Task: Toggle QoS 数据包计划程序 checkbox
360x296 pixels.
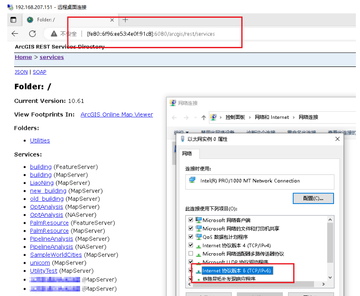Action: coord(191,236)
